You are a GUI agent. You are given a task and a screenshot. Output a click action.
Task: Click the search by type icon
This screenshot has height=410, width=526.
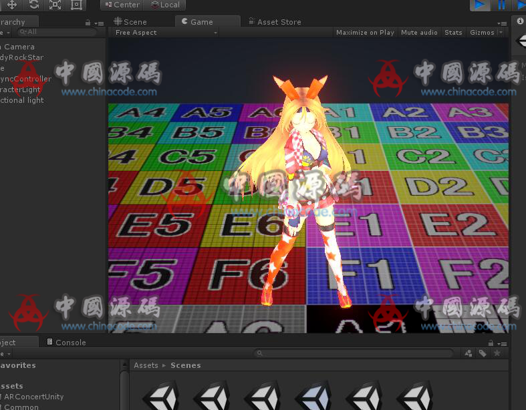[469, 353]
